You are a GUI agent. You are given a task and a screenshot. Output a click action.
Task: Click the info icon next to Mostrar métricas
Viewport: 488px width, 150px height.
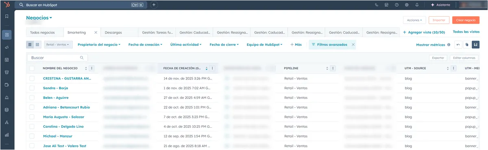click(x=449, y=45)
